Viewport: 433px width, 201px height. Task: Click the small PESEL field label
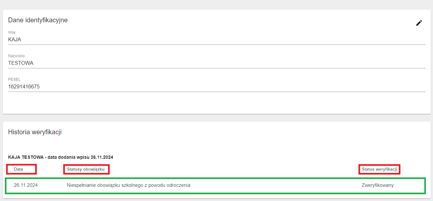click(x=14, y=79)
